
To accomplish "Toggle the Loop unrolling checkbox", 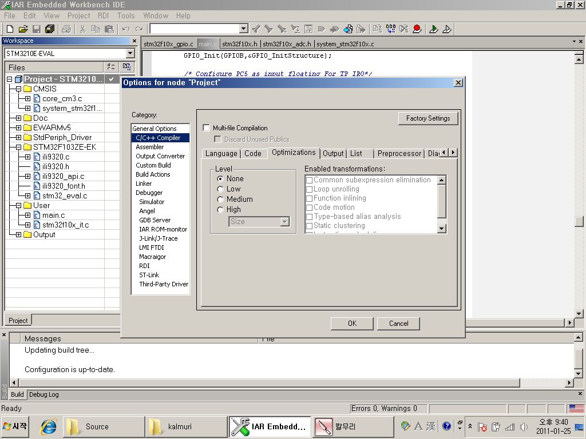I will pos(310,189).
